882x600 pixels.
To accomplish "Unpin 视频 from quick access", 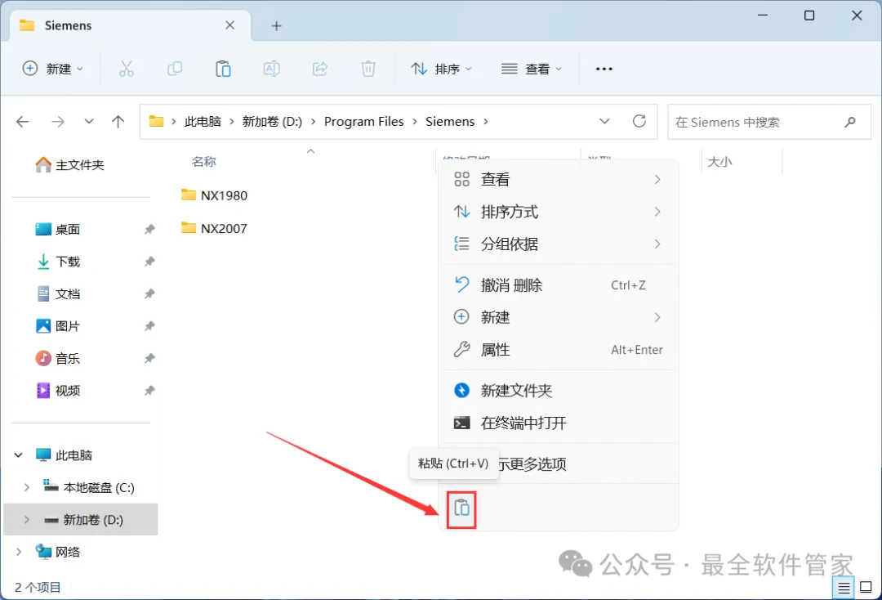I will [149, 391].
